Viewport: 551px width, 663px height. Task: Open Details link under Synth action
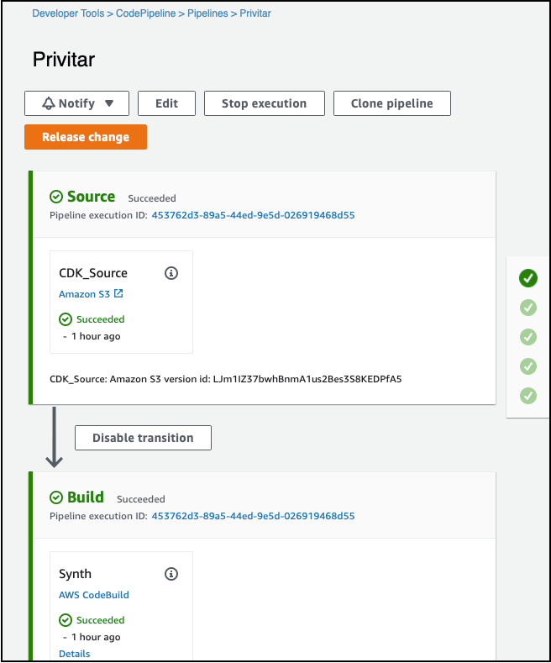(x=75, y=654)
